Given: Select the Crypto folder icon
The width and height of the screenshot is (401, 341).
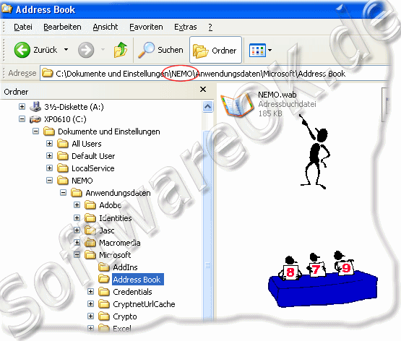Looking at the screenshot, I should click(x=104, y=316).
